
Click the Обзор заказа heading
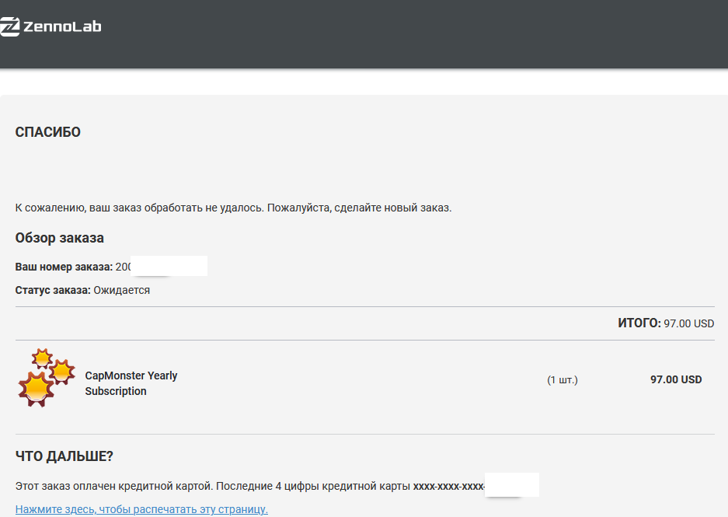point(59,238)
